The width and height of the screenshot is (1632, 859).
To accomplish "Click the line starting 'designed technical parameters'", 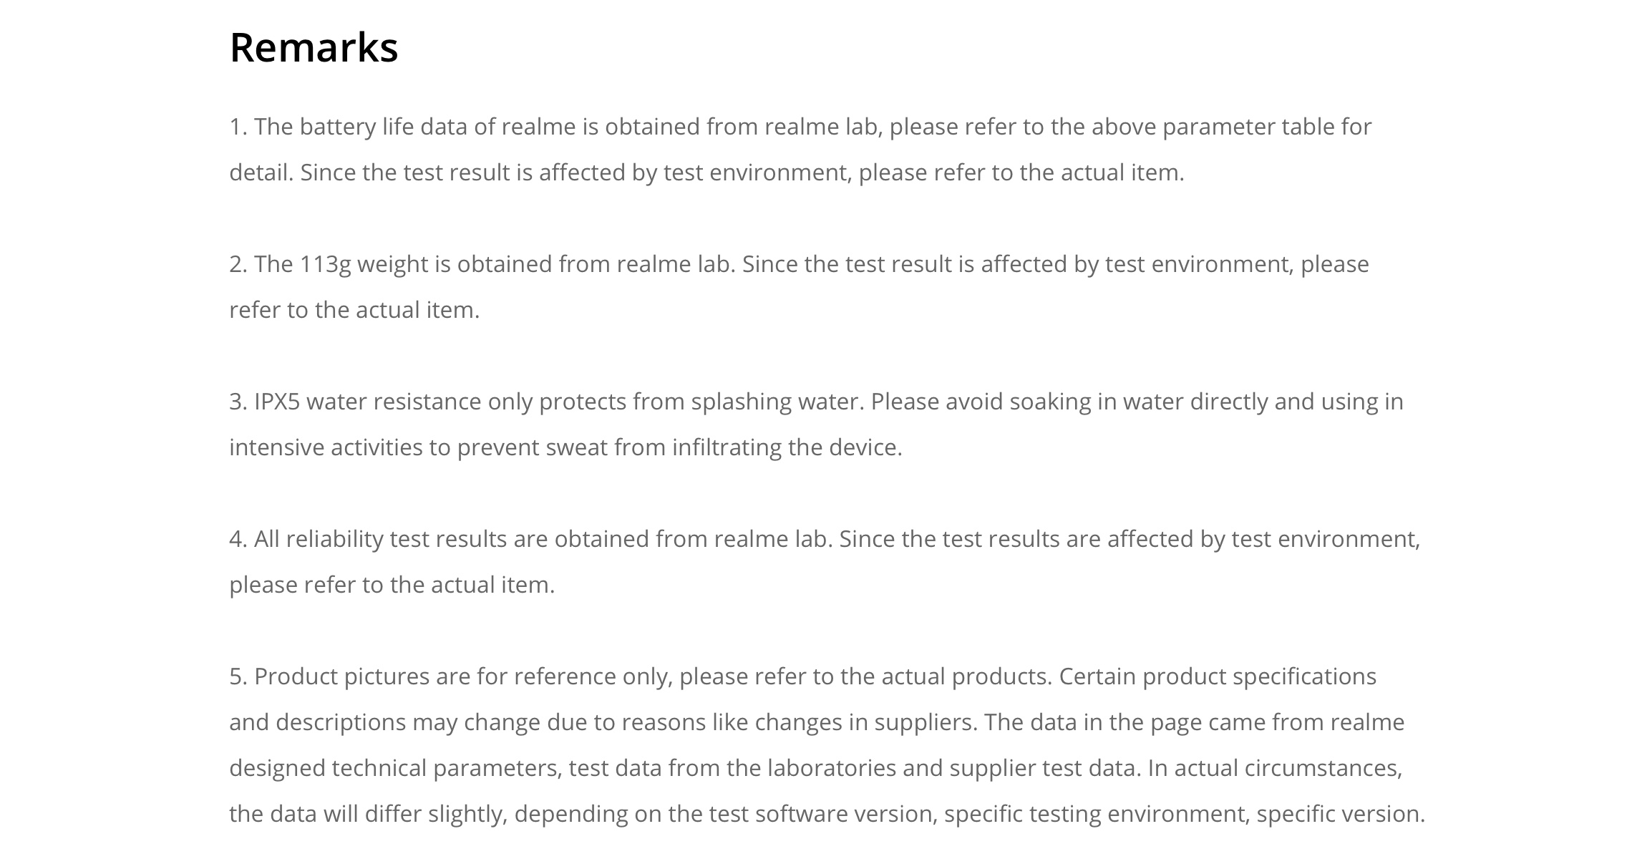I will click(x=816, y=768).
